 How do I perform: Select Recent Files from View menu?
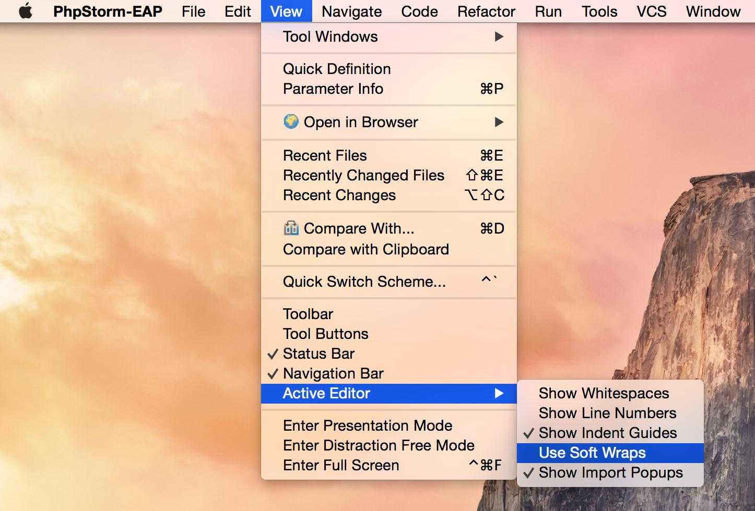pos(325,155)
